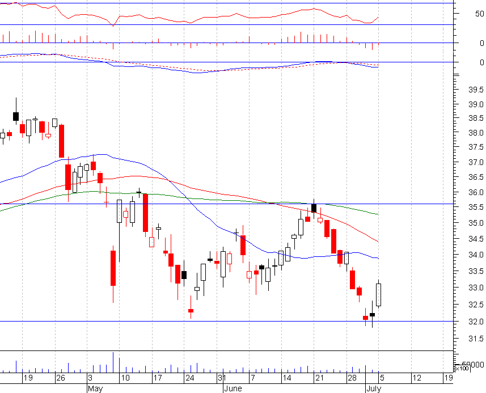
Task: Click the 35.5 price axis label
Action: pos(476,208)
